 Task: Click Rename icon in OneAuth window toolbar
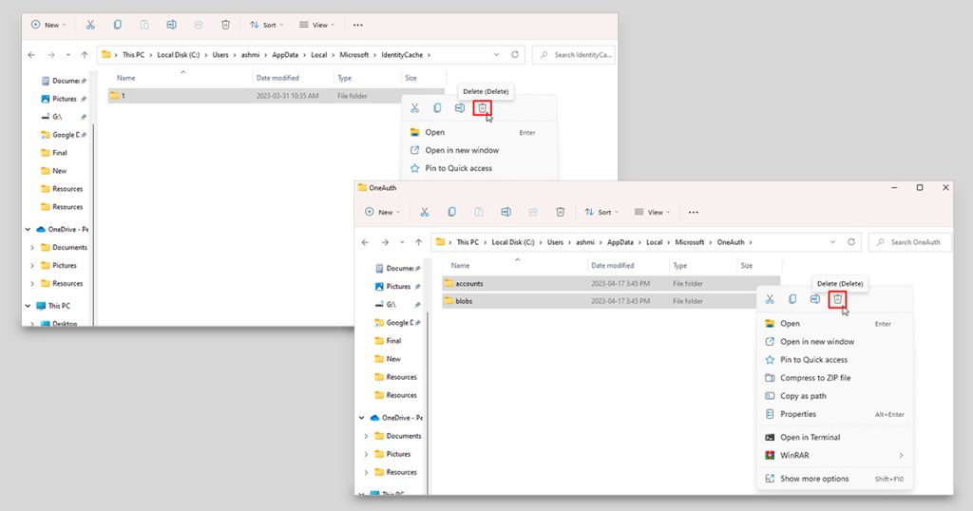pyautogui.click(x=506, y=212)
